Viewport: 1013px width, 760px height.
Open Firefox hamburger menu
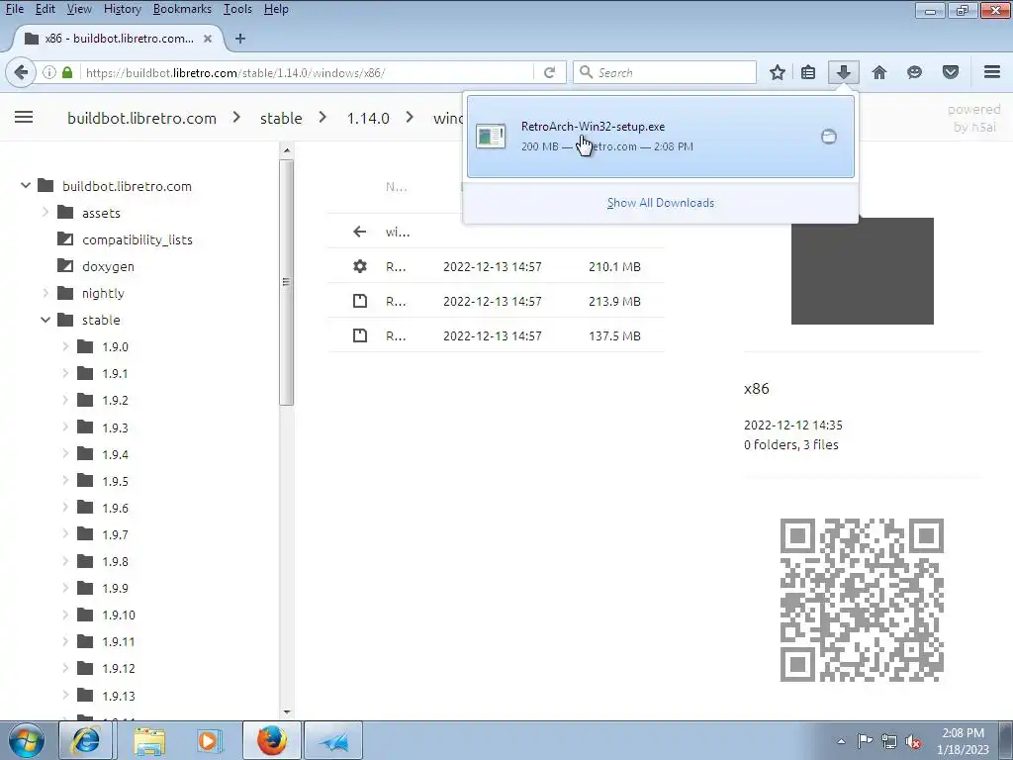point(992,71)
